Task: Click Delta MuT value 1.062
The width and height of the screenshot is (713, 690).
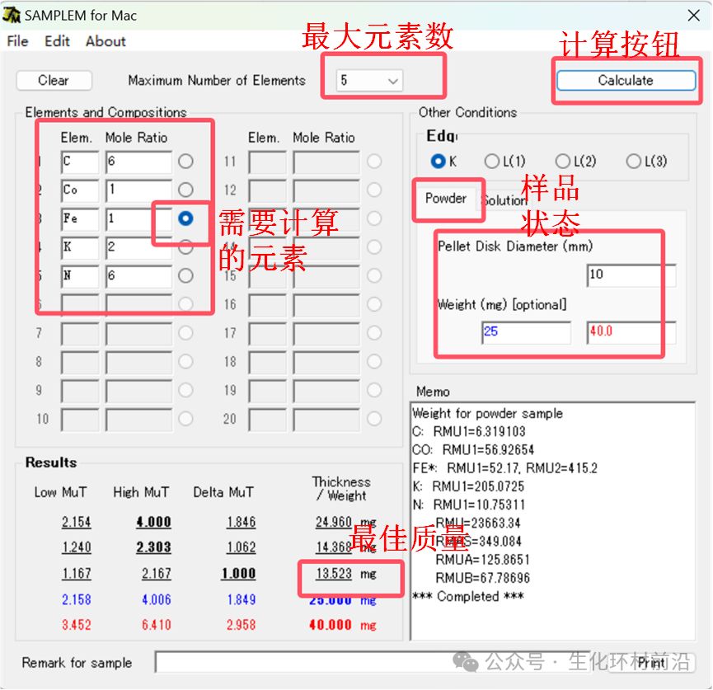Action: click(241, 547)
